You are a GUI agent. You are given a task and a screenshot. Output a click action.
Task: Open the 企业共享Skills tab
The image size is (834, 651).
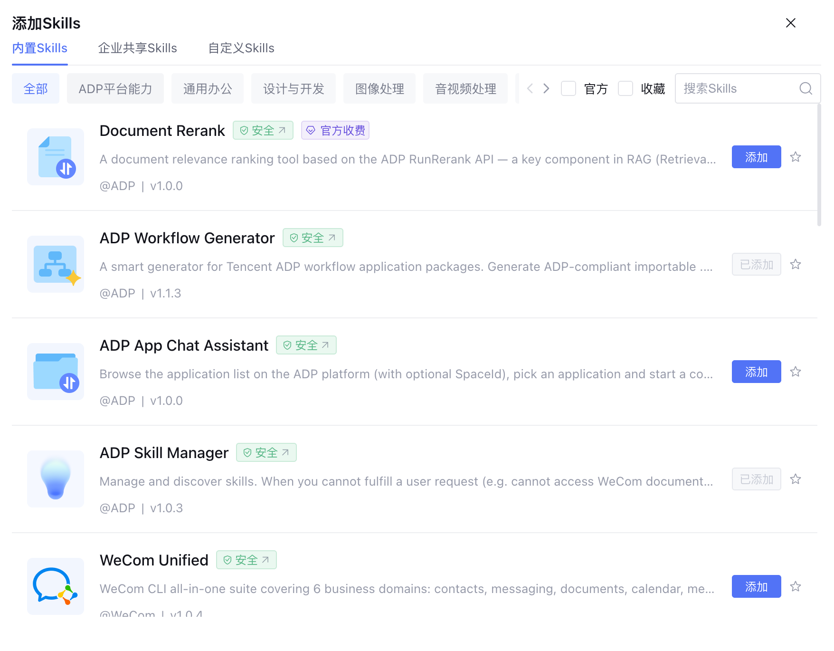(137, 48)
